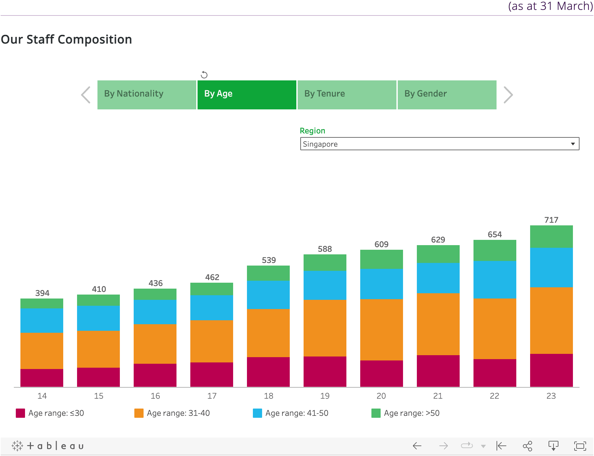Click the green Age range >50 swatch
Viewport: 594px width, 456px height.
[376, 413]
